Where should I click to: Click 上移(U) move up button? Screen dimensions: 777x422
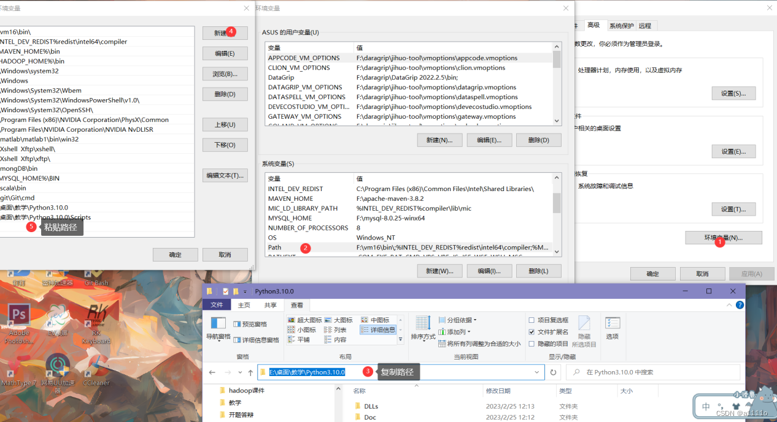click(225, 124)
